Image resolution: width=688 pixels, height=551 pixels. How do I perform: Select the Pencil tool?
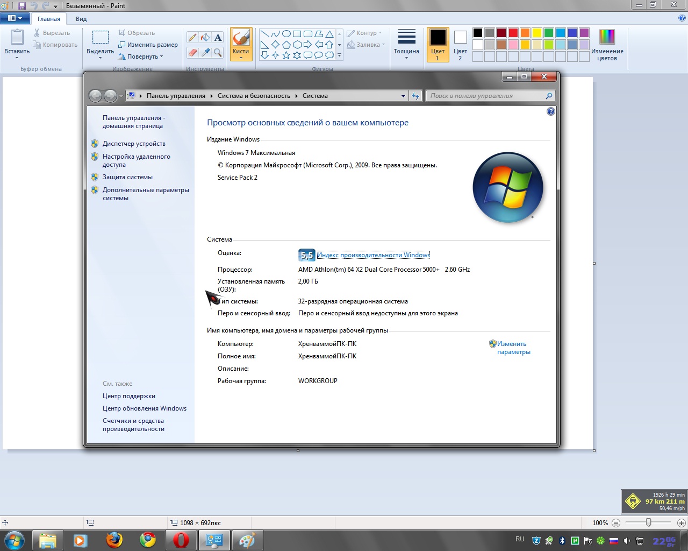192,37
